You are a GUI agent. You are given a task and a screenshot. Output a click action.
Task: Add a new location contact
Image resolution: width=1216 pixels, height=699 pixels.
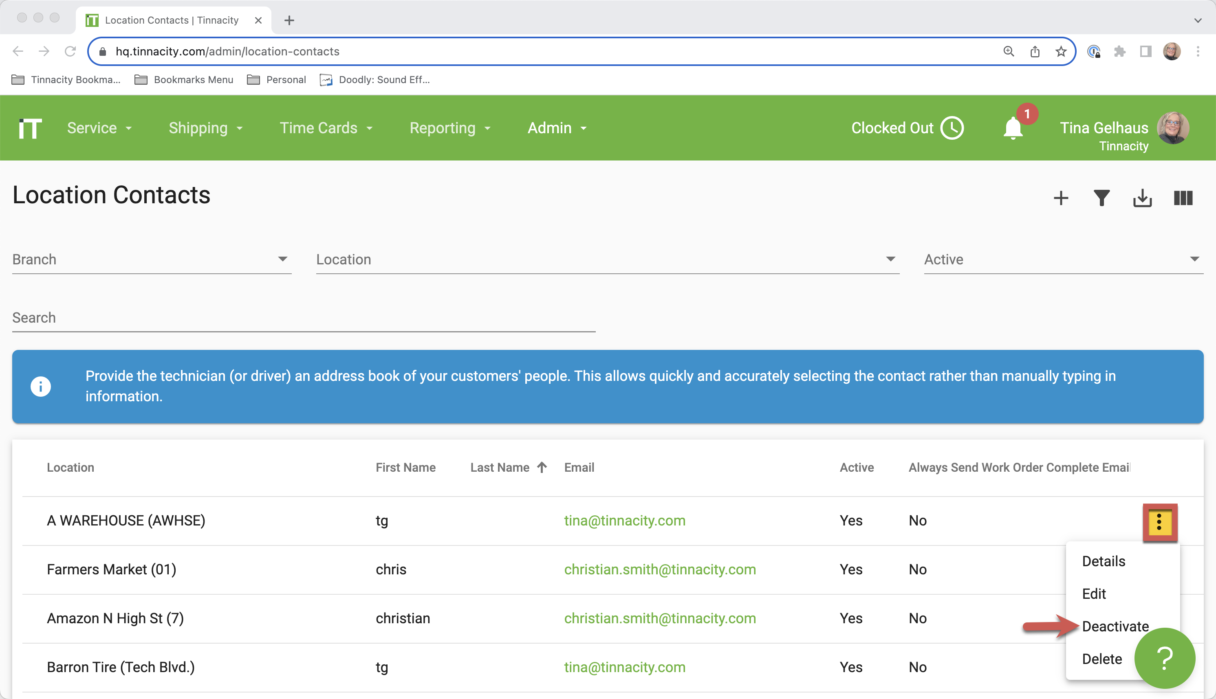pyautogui.click(x=1062, y=198)
